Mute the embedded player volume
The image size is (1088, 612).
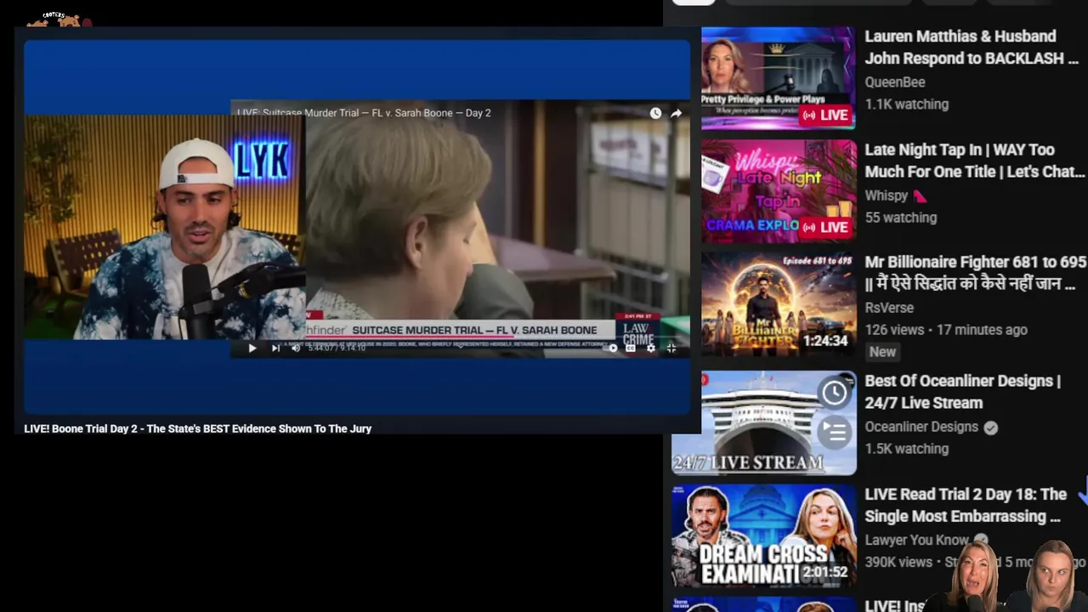point(296,348)
